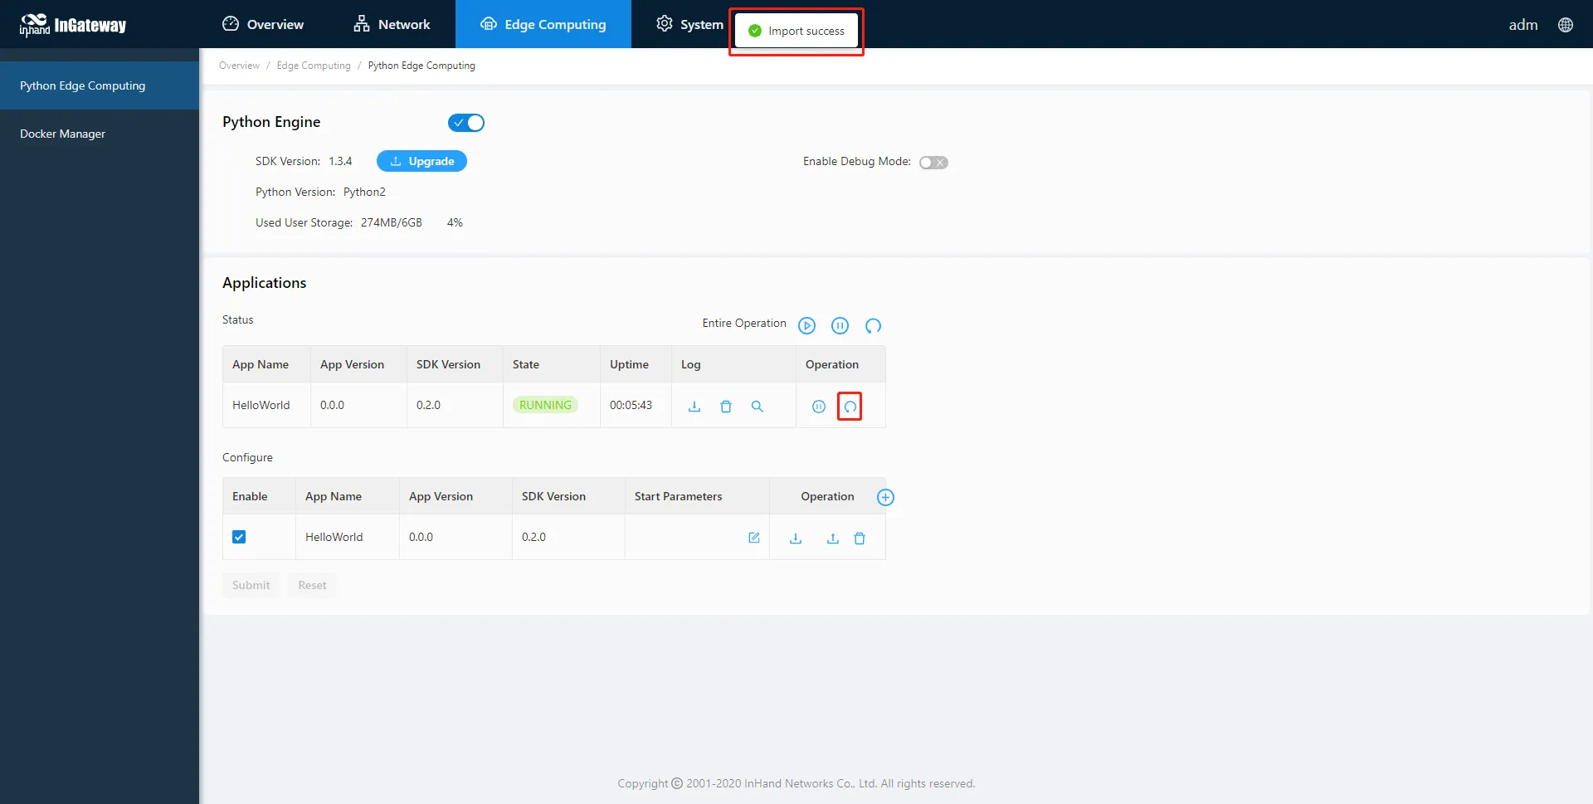The image size is (1593, 804).
Task: Restart the HelloWorld app in Status table
Action: coord(850,407)
